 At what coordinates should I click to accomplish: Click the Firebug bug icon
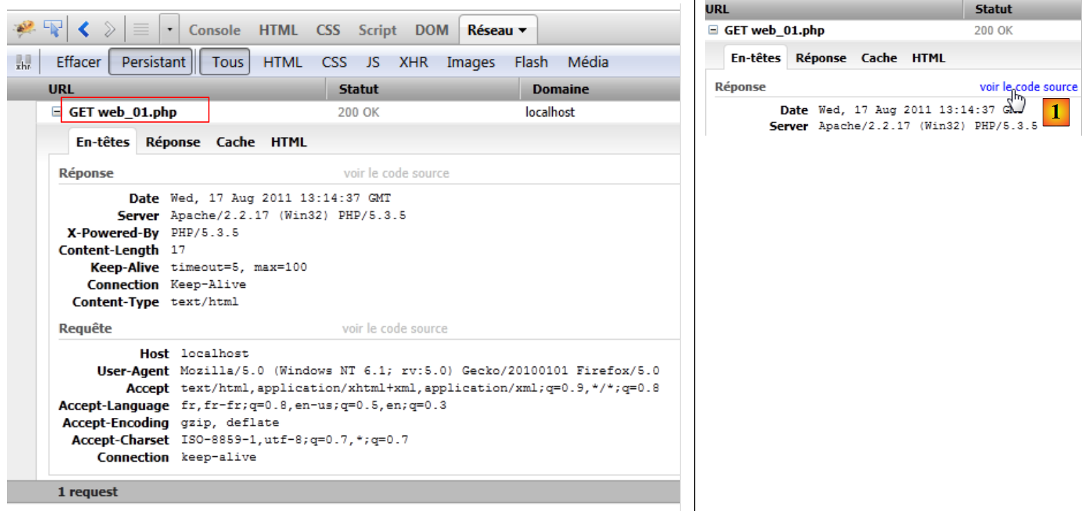25,29
